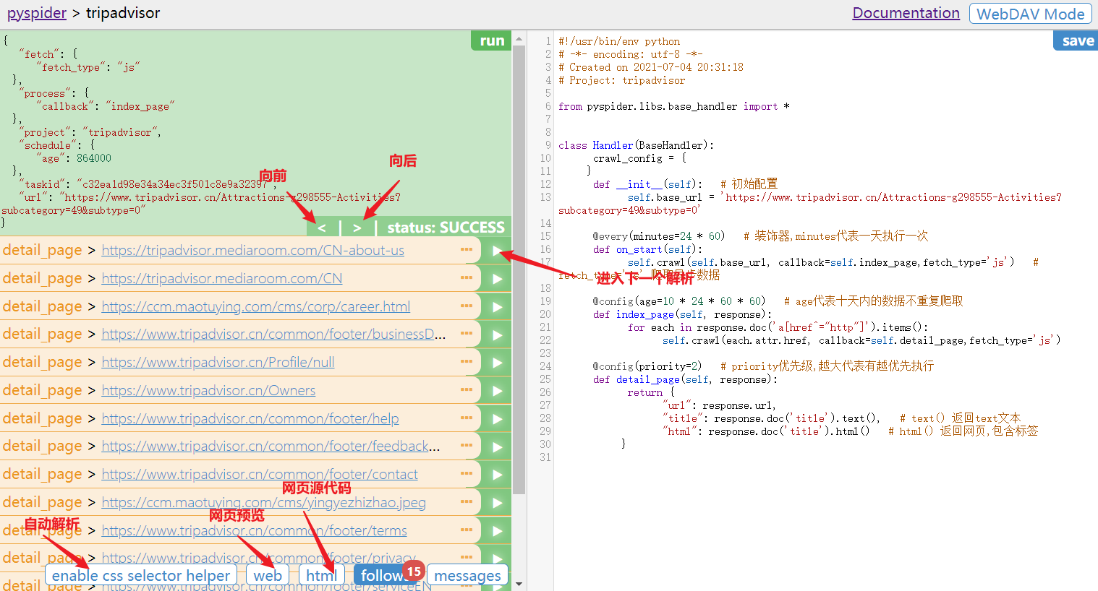Click line number 20 in the editor gutter
Image resolution: width=1098 pixels, height=591 pixels.
click(x=545, y=314)
